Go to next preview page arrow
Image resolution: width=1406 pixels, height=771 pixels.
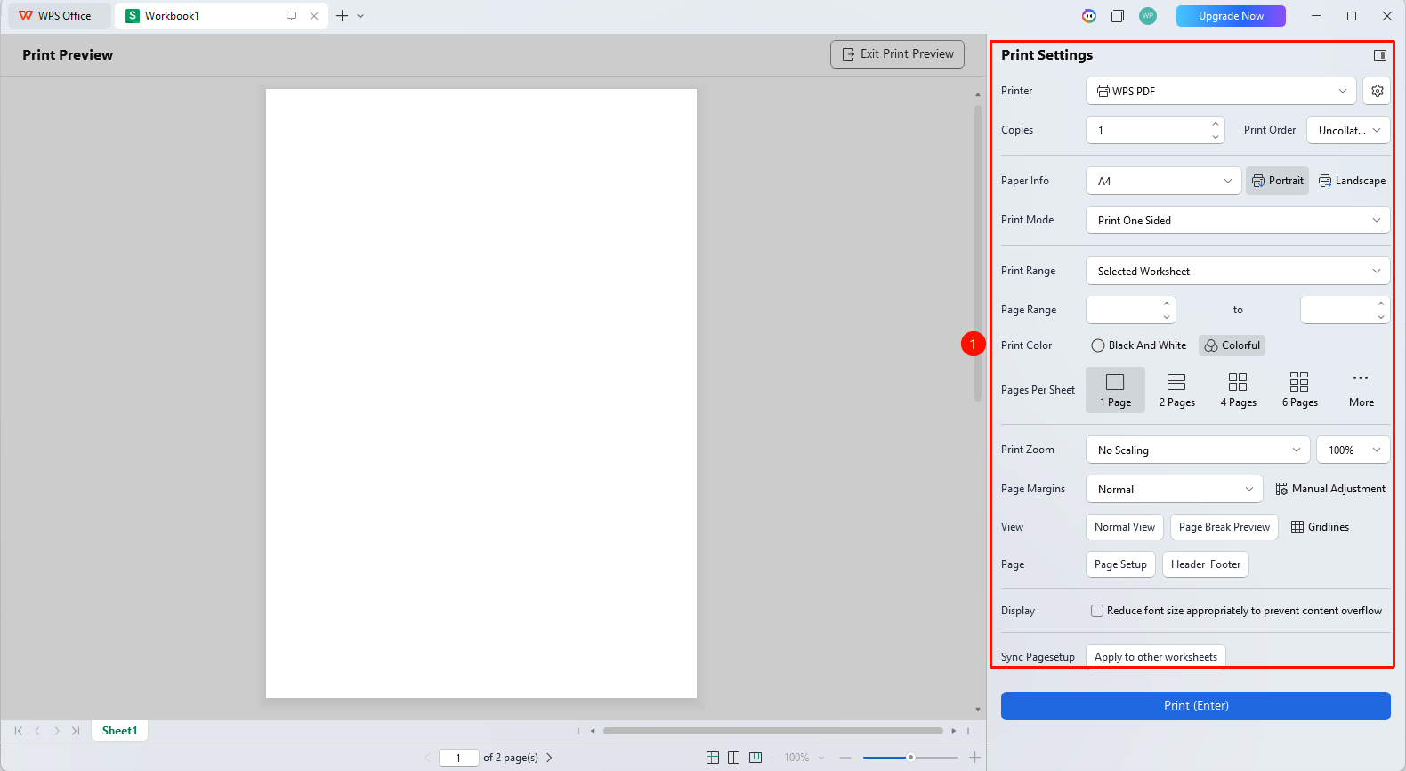(549, 758)
